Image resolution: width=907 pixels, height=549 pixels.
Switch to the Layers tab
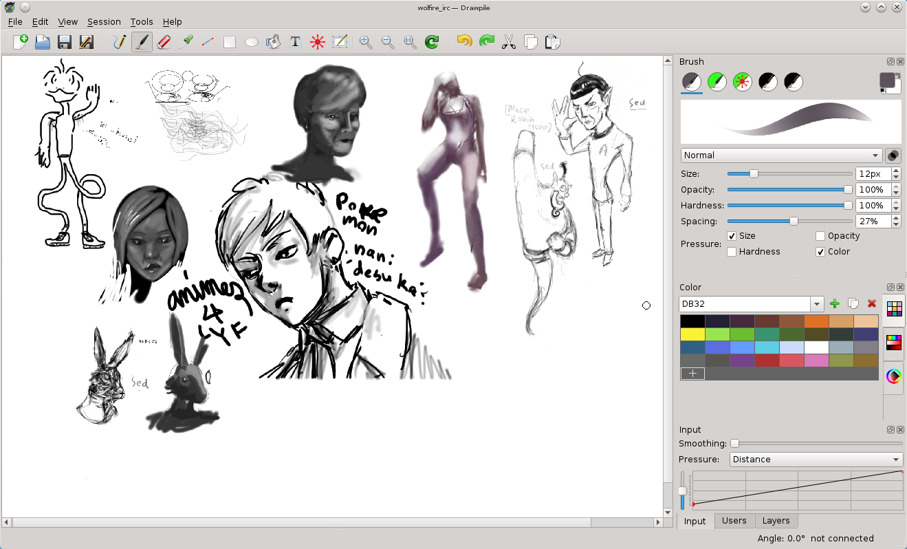tap(776, 521)
